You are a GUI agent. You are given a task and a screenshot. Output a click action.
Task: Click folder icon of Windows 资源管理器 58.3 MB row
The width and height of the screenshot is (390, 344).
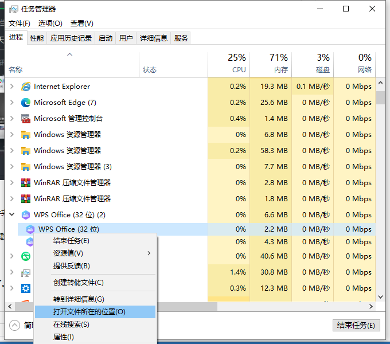click(26, 151)
